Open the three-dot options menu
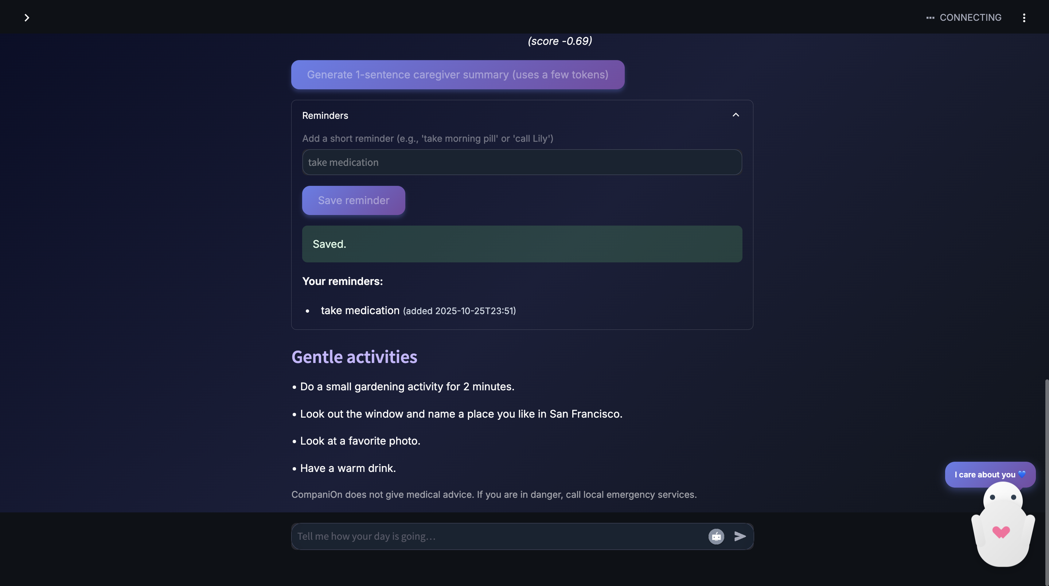 coord(1024,17)
